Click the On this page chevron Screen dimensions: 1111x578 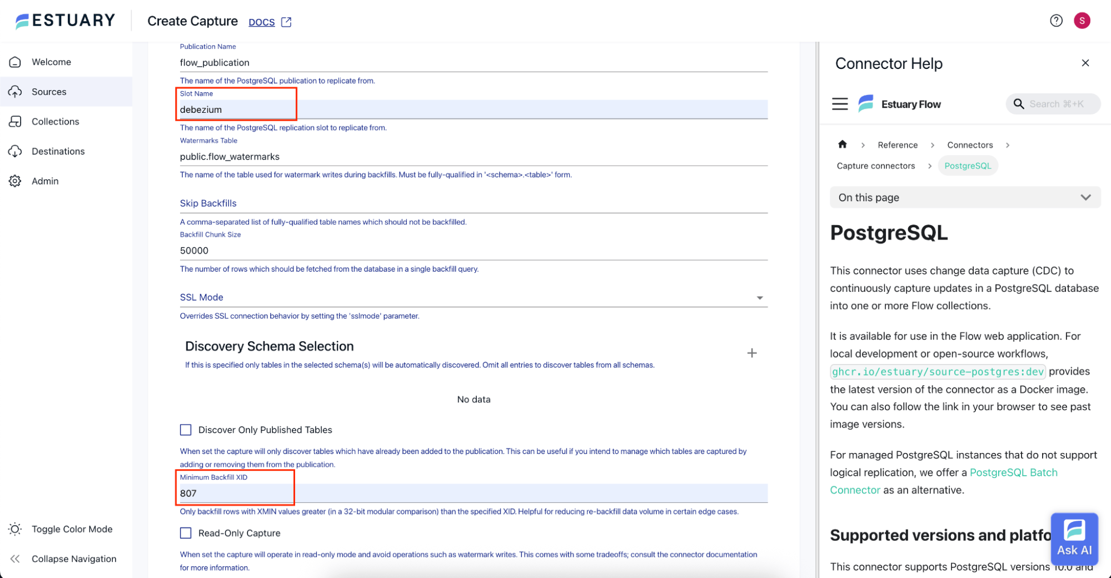[x=1085, y=197]
